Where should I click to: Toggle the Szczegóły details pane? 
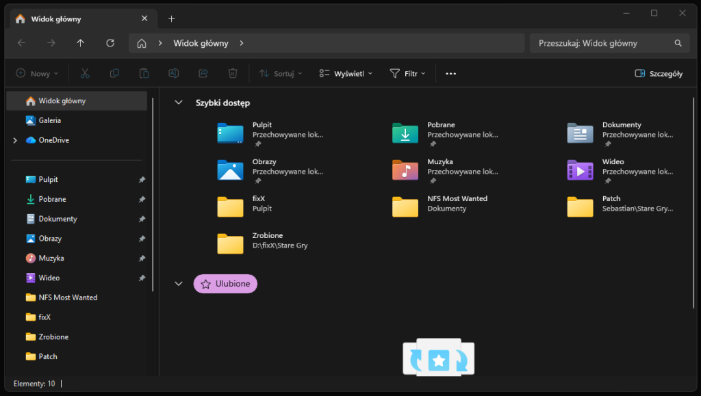659,74
